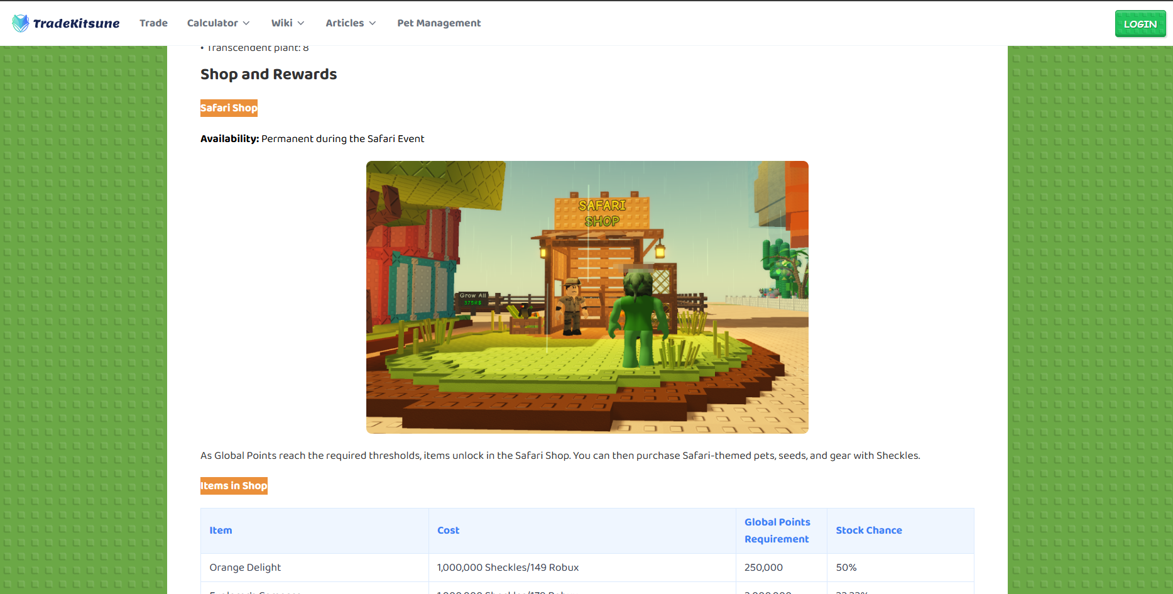Click the TradeKitsune fox logo icon

[x=21, y=23]
